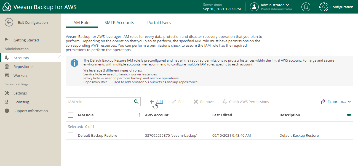The width and height of the screenshot is (358, 166).
Task: Click the search magnifier icon
Action: pyautogui.click(x=136, y=102)
